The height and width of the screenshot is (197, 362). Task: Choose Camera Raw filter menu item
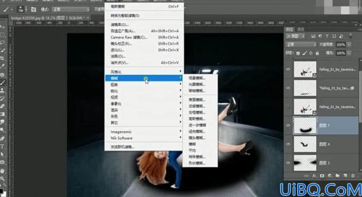[x=144, y=37]
